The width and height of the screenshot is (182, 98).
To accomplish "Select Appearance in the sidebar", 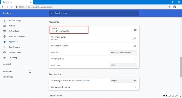I will 14,42.
